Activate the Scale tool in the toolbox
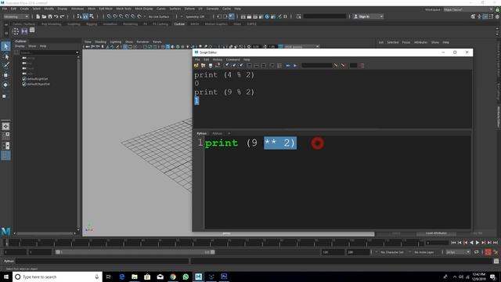501x282 pixels. [x=4, y=96]
